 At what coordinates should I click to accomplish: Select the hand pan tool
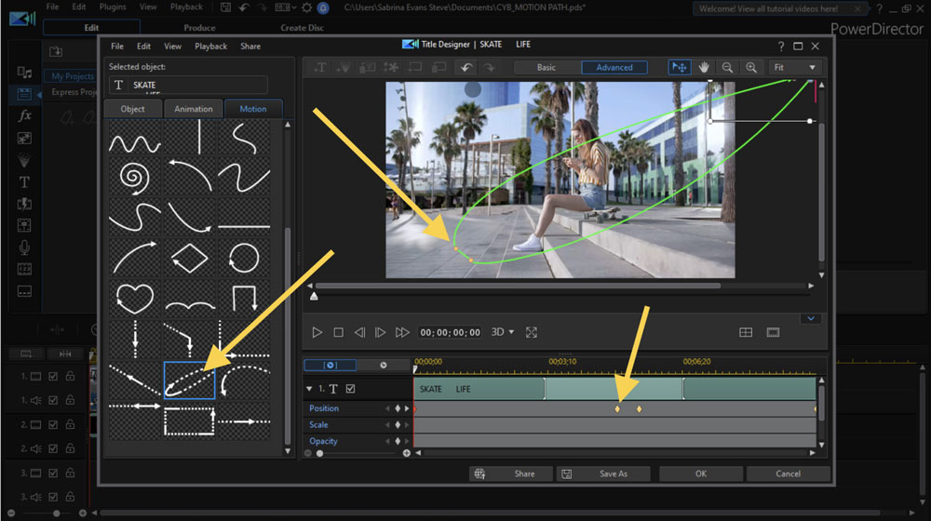[705, 67]
